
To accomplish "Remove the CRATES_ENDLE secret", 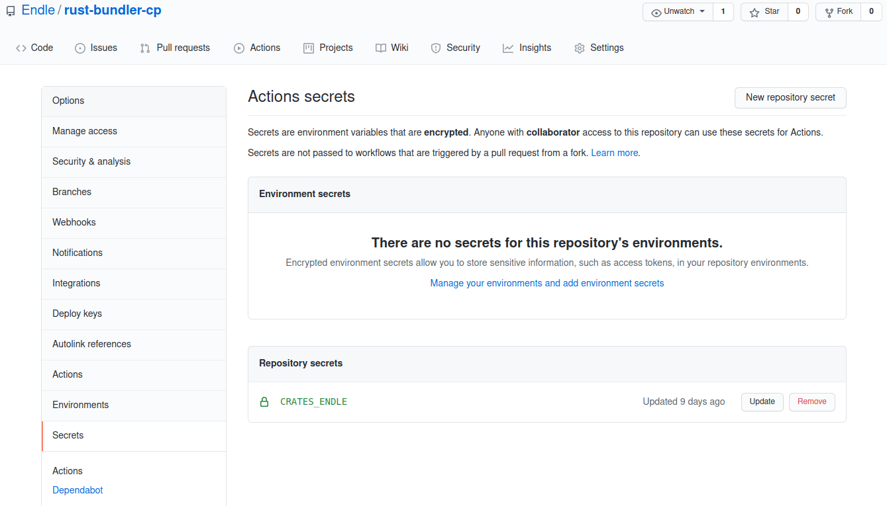I will [811, 401].
